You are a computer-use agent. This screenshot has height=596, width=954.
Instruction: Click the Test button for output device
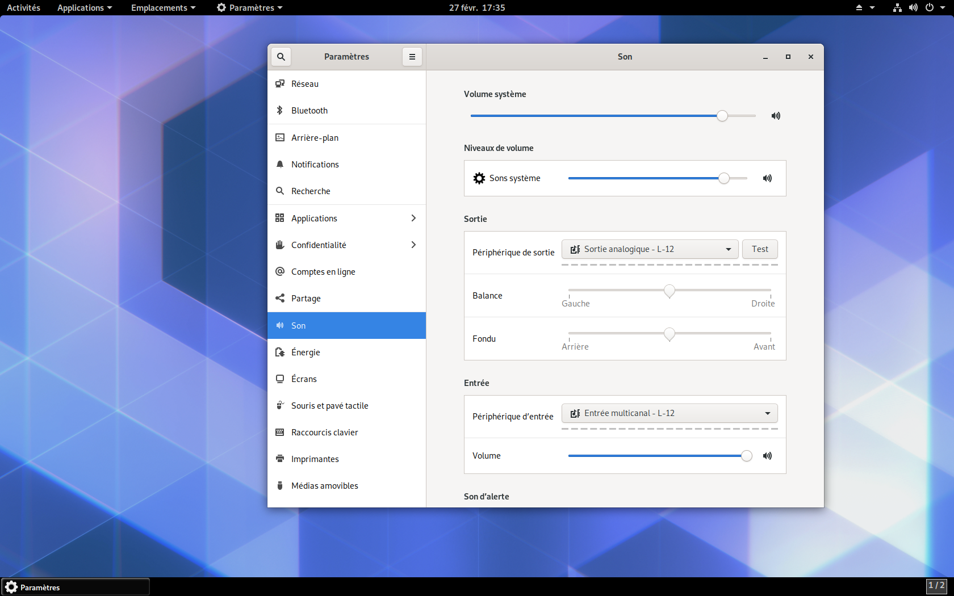(760, 249)
